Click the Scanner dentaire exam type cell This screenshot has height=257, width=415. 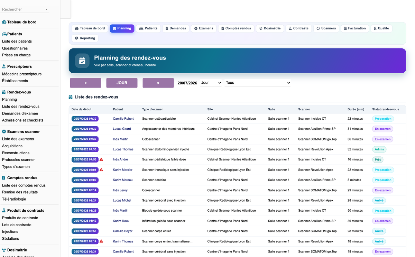coord(154,180)
